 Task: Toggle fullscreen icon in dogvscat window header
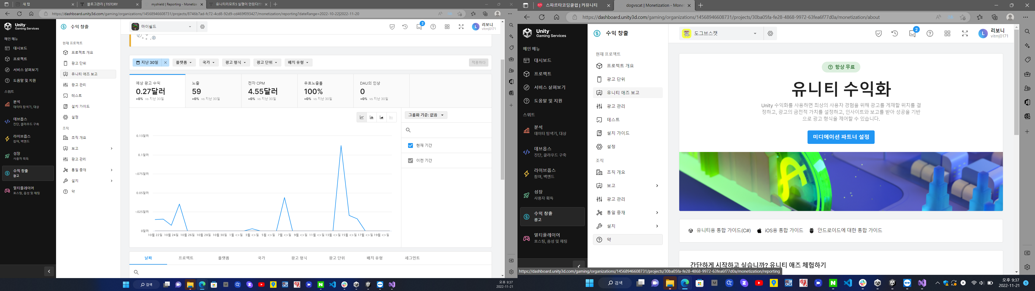965,34
